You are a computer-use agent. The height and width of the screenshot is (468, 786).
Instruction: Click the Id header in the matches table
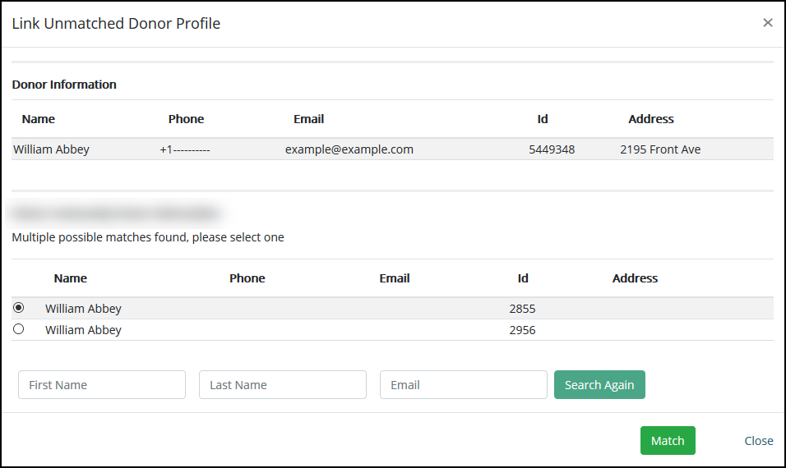coord(523,278)
